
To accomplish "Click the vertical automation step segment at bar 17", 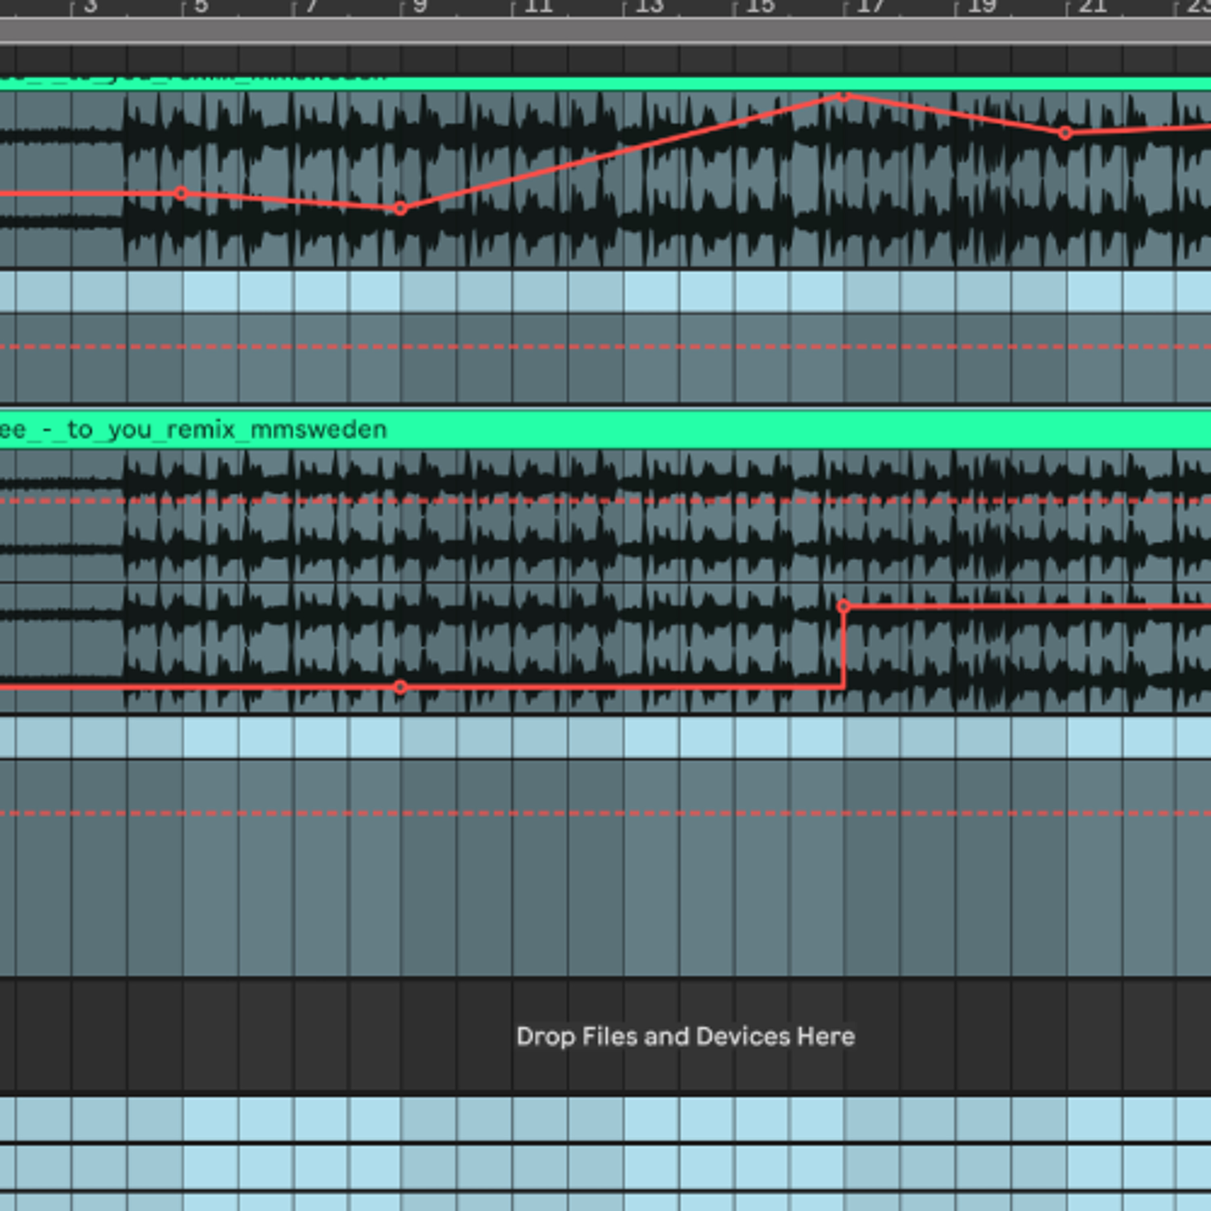I will [844, 647].
